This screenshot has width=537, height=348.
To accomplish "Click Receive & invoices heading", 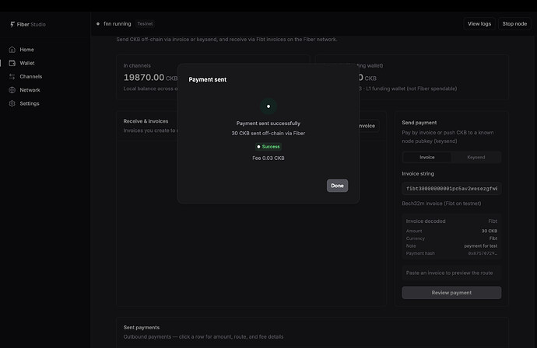I will [146, 121].
